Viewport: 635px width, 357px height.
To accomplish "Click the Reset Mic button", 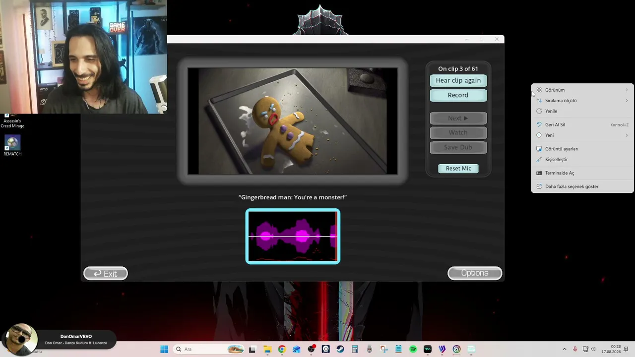I will tap(458, 169).
